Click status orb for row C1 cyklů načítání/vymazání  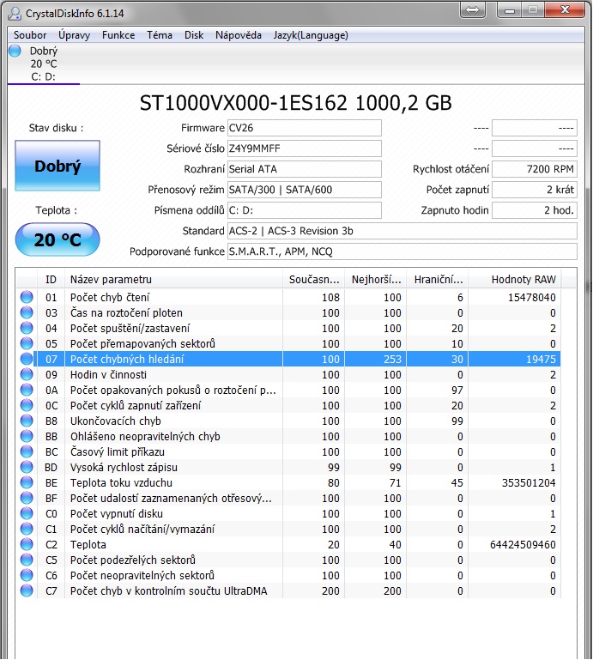(27, 529)
